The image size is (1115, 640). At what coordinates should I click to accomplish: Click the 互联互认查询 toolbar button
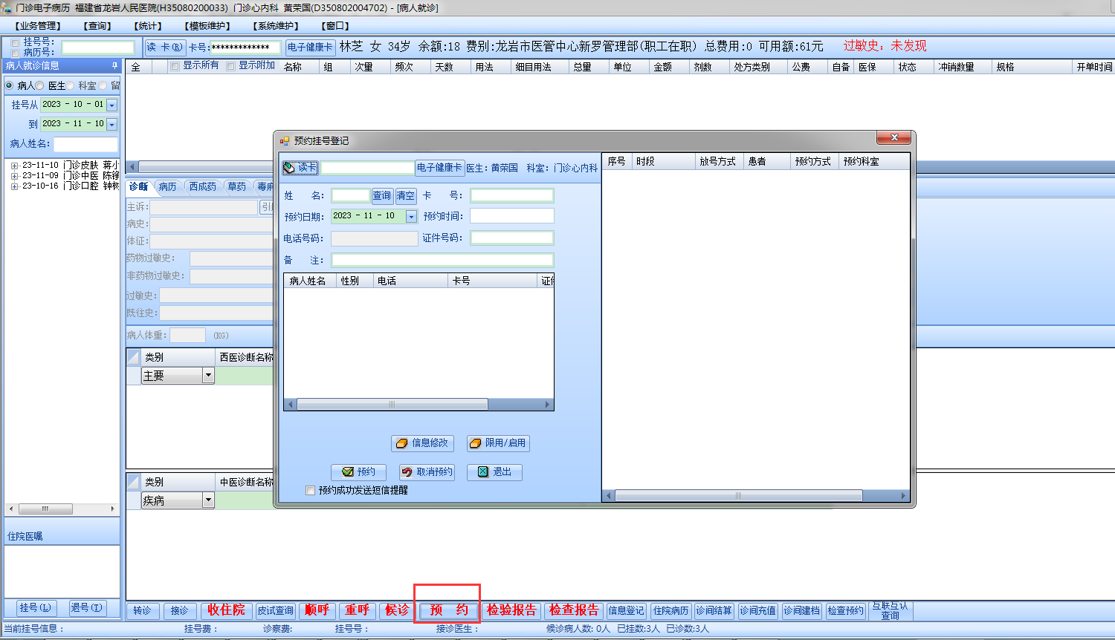pyautogui.click(x=890, y=610)
